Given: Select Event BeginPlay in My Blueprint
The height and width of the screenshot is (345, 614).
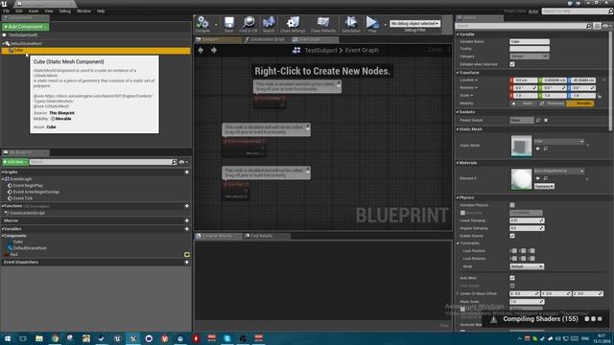Looking at the screenshot, I should [x=28, y=186].
